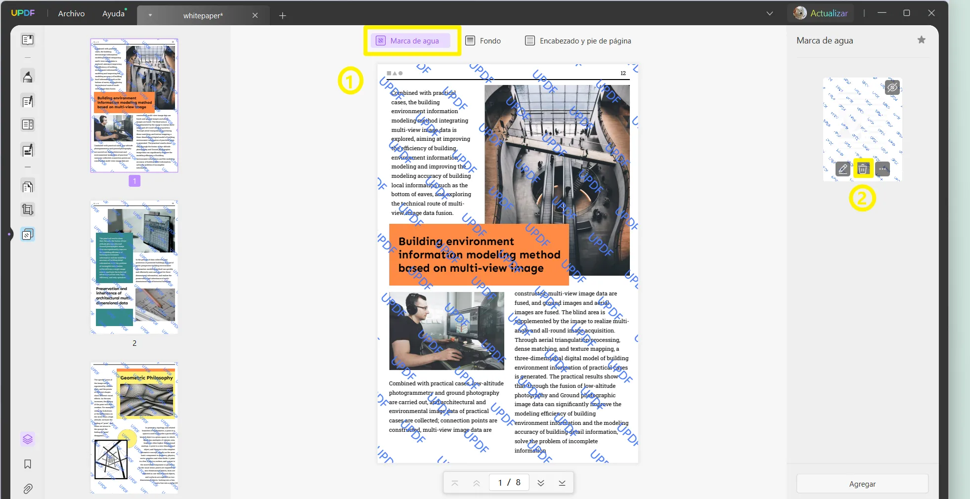
Task: Click the total pages value 8
Action: pyautogui.click(x=518, y=482)
